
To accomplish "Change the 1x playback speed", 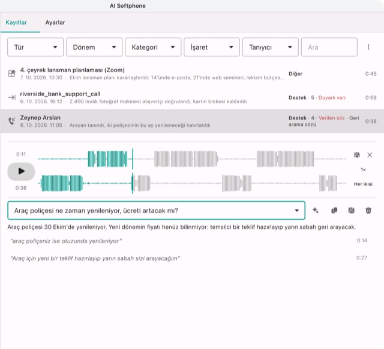I will [363, 169].
